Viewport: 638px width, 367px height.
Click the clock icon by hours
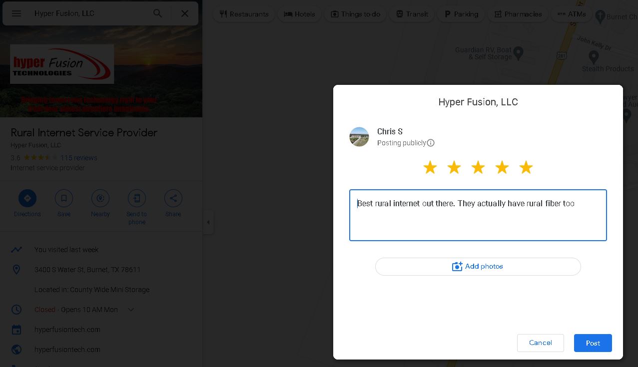[16, 310]
